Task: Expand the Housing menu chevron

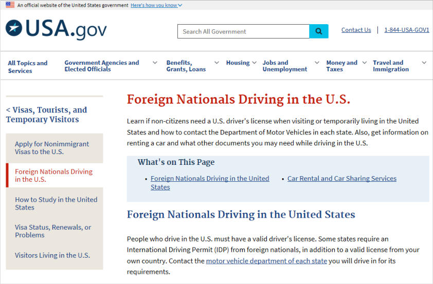Action: (254, 63)
